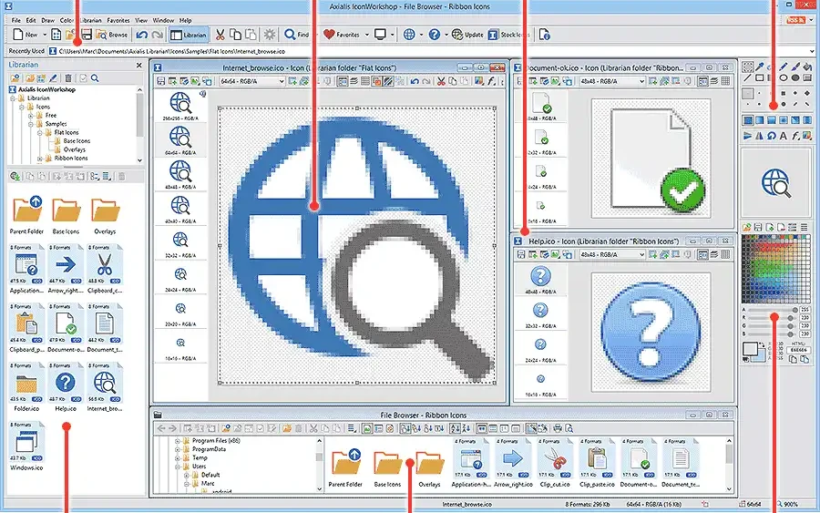The height and width of the screenshot is (513, 820).
Task: Open the File menu
Action: point(16,20)
